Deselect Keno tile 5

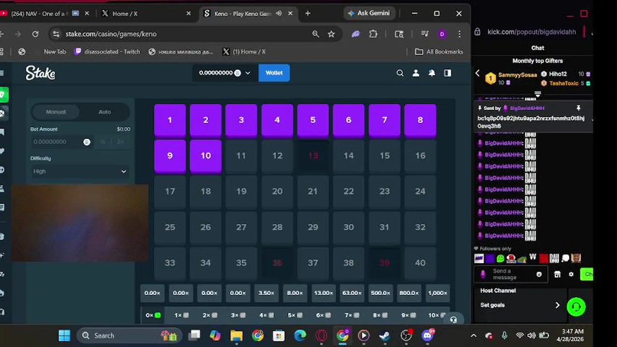coord(313,120)
